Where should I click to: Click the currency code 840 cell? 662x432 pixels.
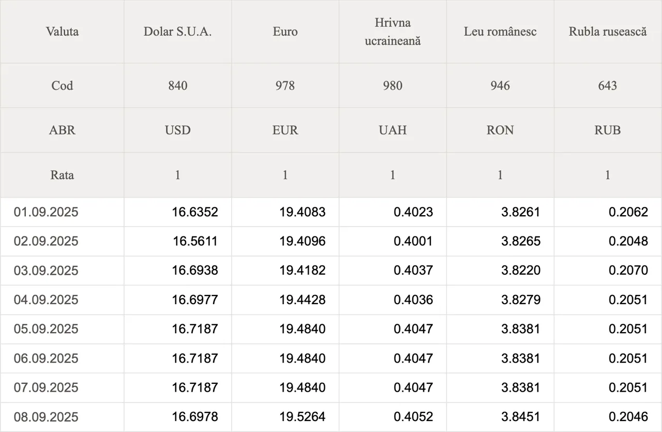[177, 85]
